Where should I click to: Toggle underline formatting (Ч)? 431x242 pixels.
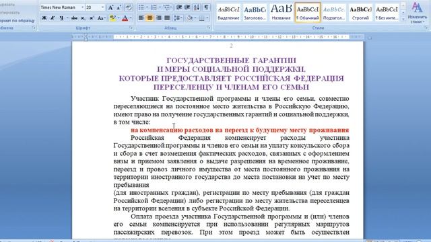(x=61, y=18)
